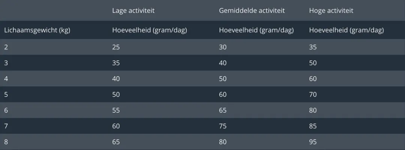Viewport: 405px width, 150px height.
Task: Select value 60 in the 4 kg row
Action: [313, 79]
